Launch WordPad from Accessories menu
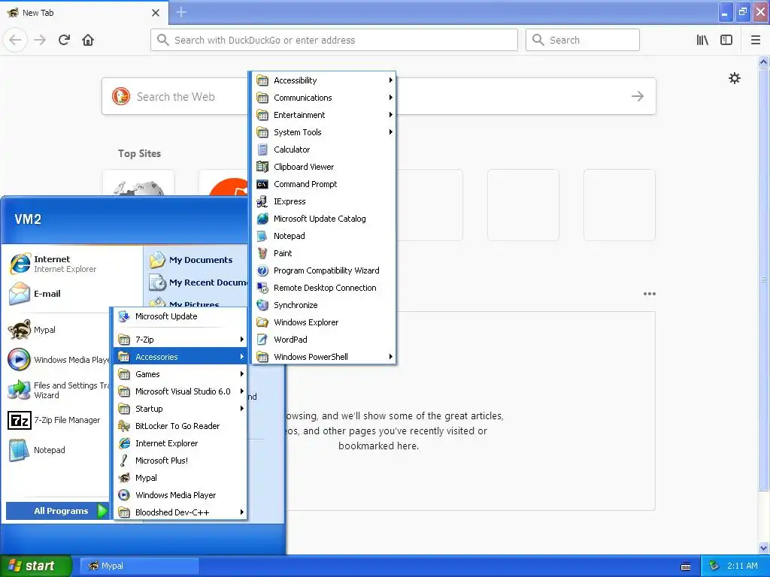The image size is (770, 577). [x=323, y=340]
